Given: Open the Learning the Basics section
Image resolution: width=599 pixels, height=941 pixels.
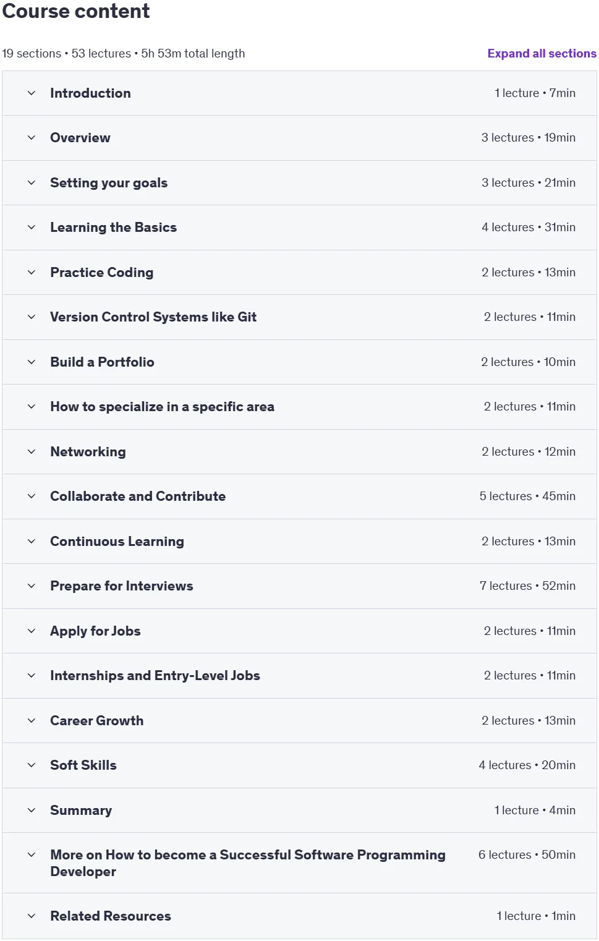Looking at the screenshot, I should point(299,228).
